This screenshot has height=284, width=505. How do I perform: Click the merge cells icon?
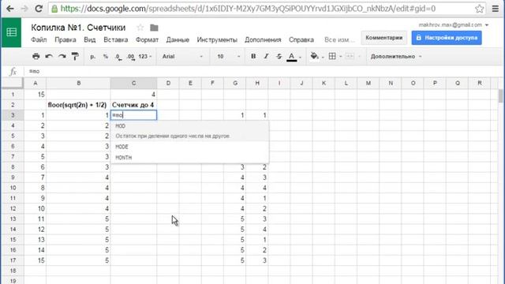[x=350, y=56]
